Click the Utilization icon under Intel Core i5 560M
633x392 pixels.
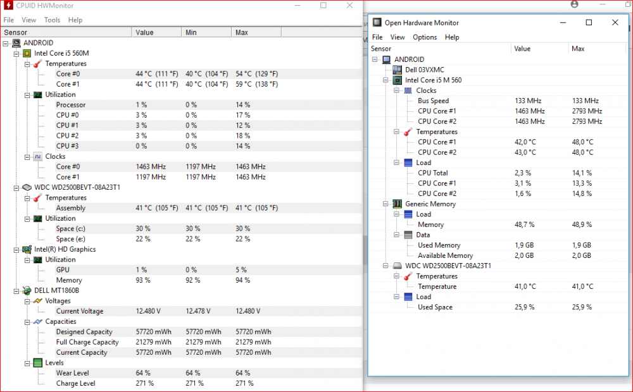38,94
